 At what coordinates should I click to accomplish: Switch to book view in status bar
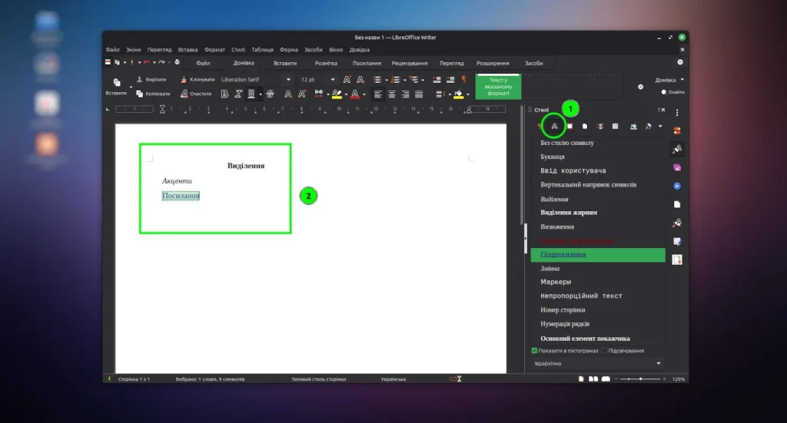[x=606, y=379]
